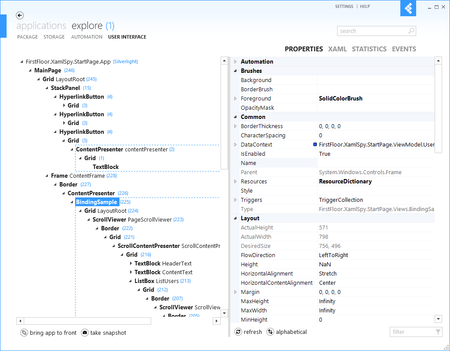Expand the TextBlock HeaderText node

131,263
